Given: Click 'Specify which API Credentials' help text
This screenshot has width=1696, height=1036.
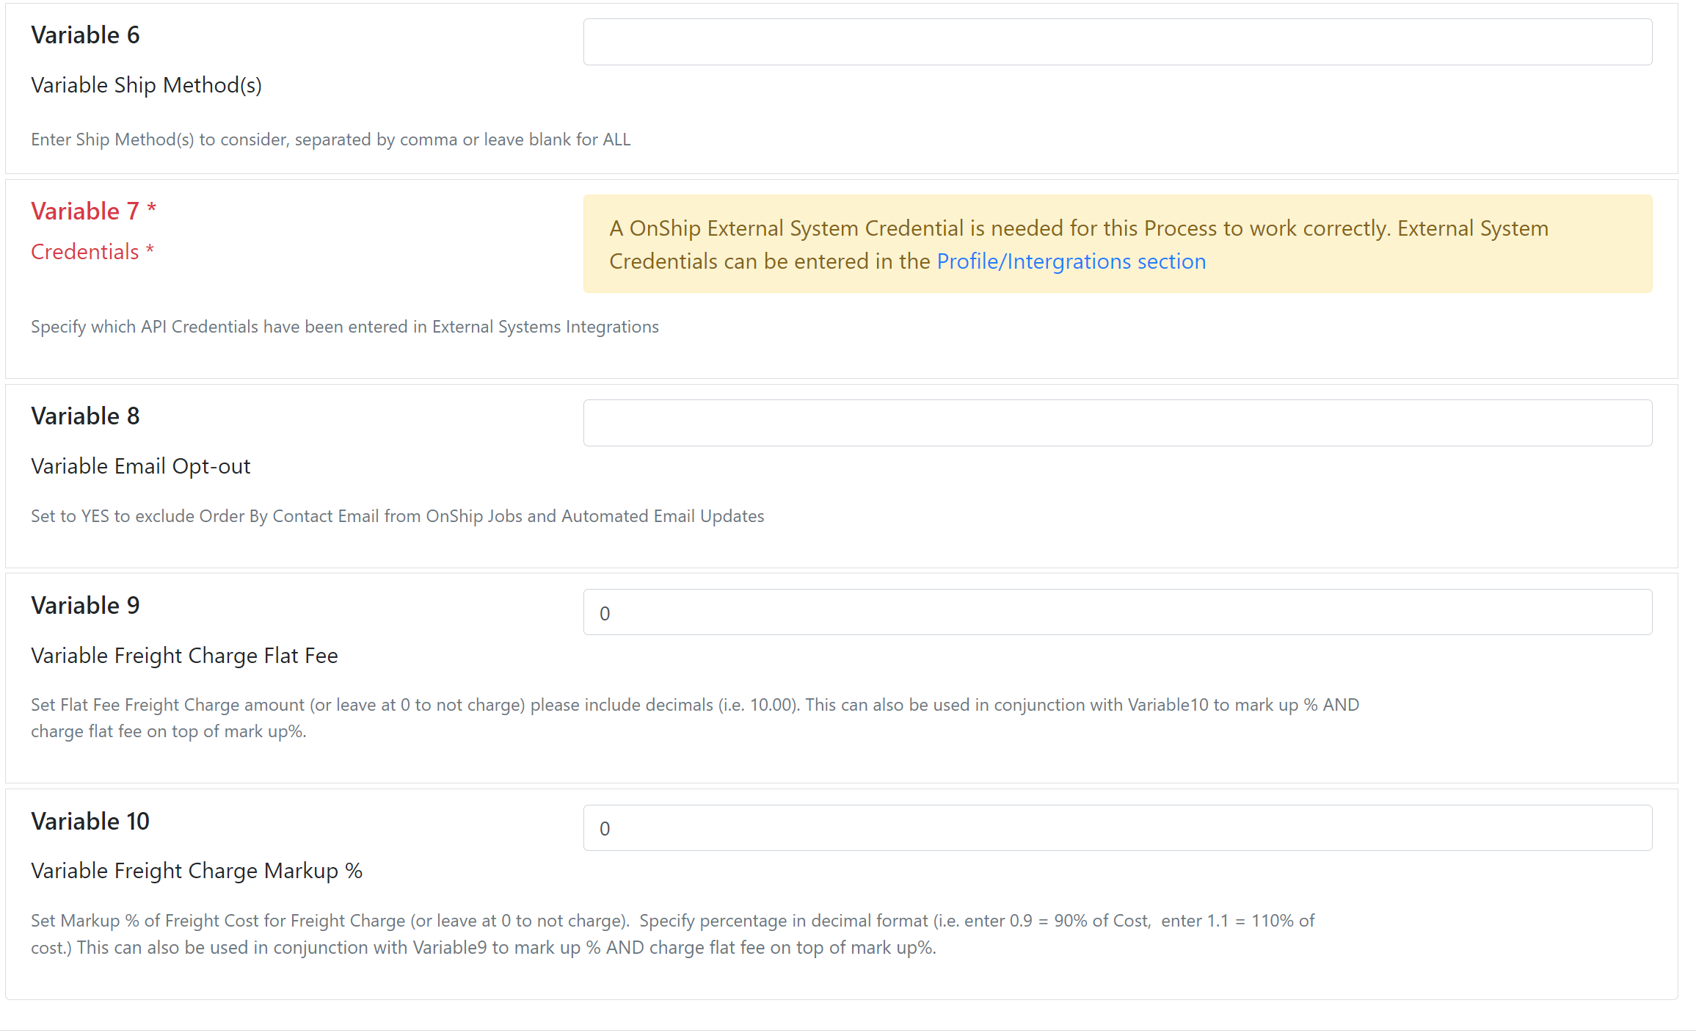Looking at the screenshot, I should click(345, 327).
